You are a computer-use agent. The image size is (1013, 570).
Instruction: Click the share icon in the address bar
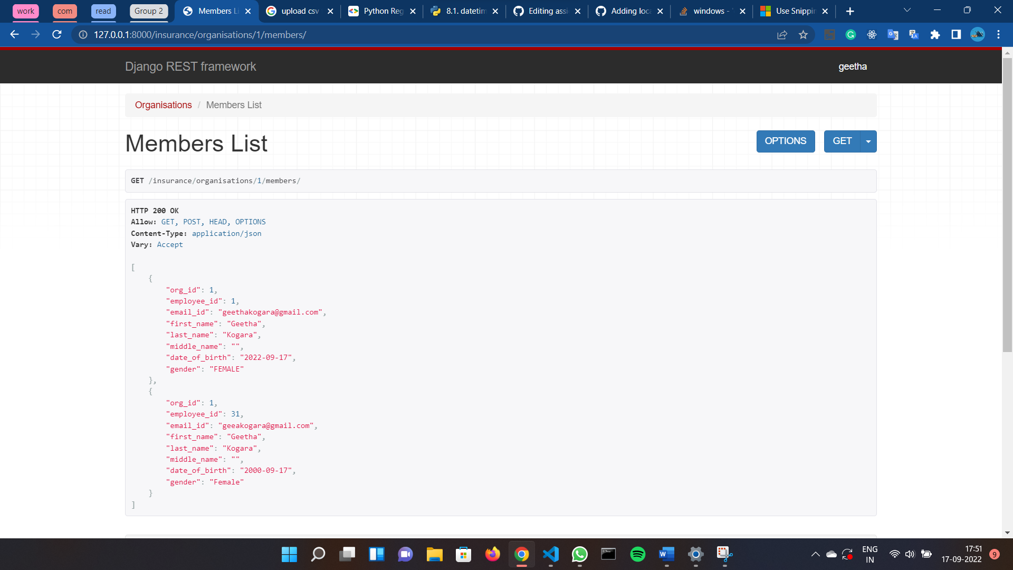tap(782, 34)
